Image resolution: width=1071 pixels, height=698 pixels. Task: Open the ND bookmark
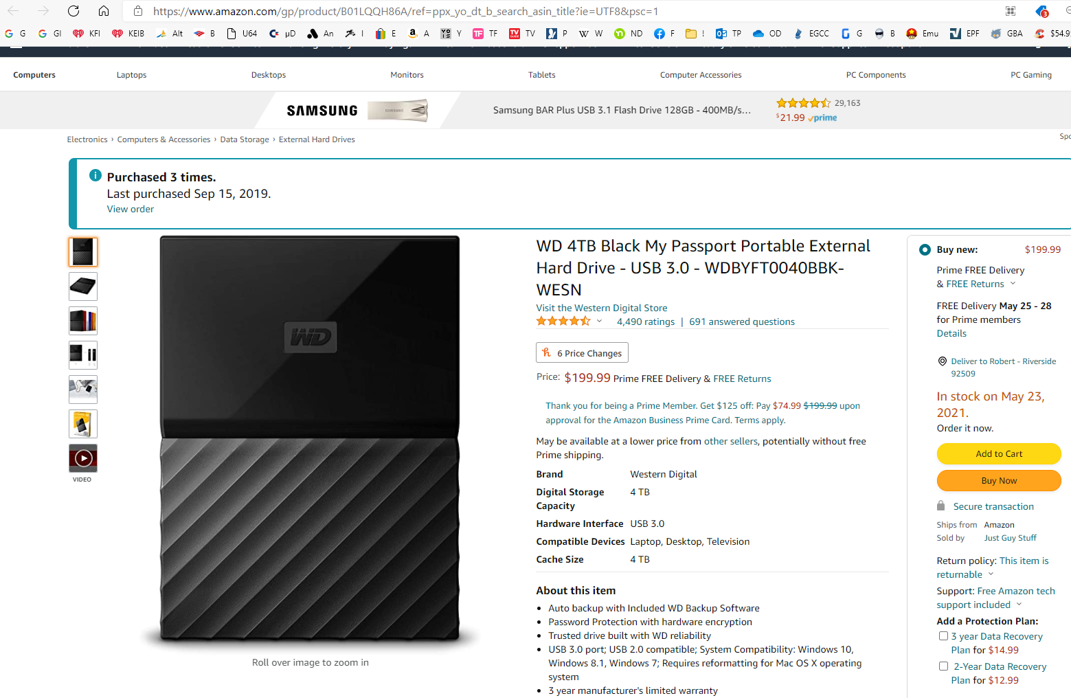click(629, 33)
